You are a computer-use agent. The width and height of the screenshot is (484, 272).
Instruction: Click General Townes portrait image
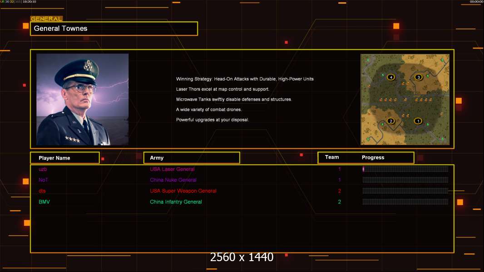pos(83,99)
